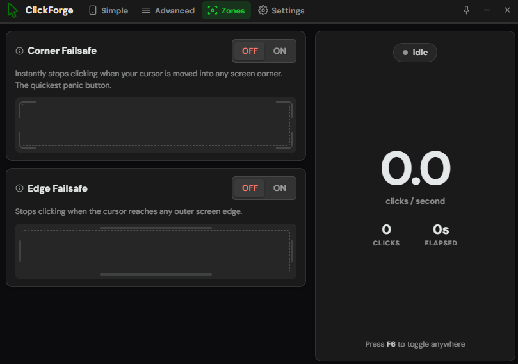Set Edge Failsafe to OFF
The height and width of the screenshot is (364, 518).
(250, 188)
